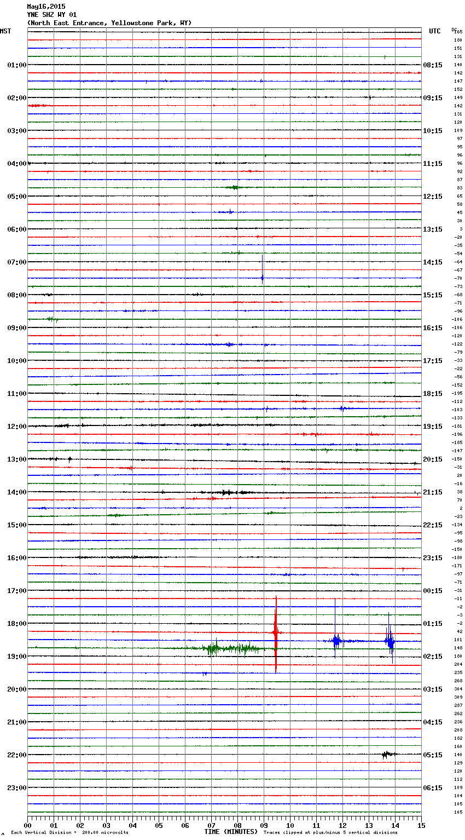Click the 17:15 UTC time label
The height and width of the screenshot is (840, 465).
(433, 361)
